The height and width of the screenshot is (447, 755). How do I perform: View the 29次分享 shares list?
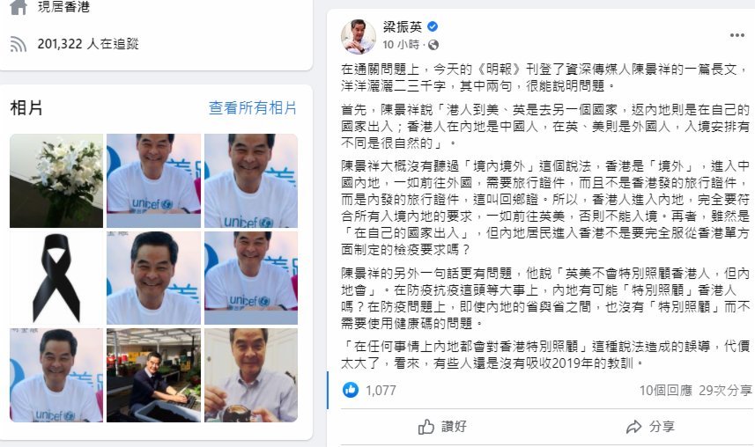725,390
